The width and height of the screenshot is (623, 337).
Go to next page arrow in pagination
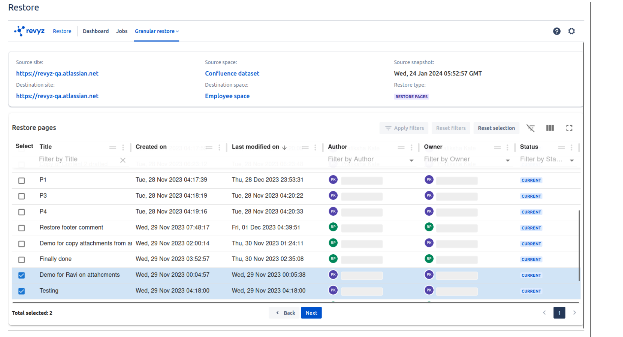coord(574,313)
